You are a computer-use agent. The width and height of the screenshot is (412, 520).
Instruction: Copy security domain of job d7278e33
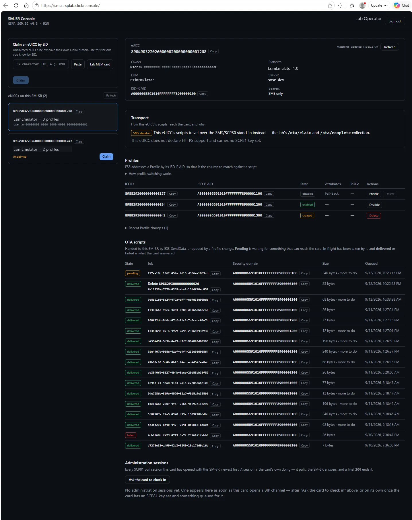click(x=304, y=446)
